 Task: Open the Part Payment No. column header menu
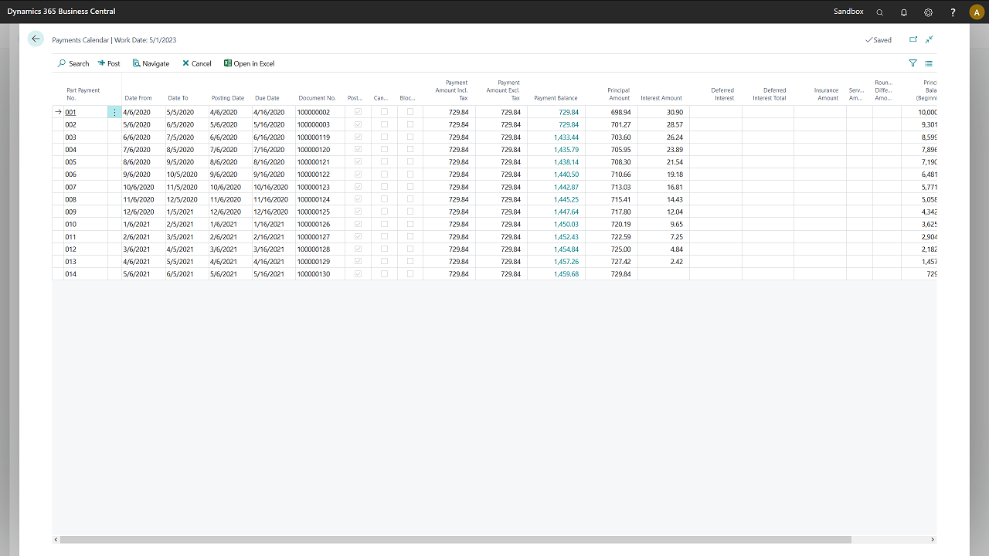[x=83, y=94]
